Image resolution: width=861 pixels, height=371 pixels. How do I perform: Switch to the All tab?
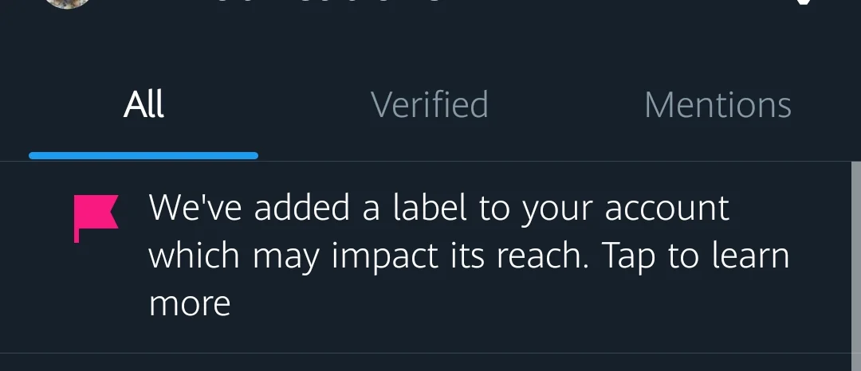[x=143, y=105]
